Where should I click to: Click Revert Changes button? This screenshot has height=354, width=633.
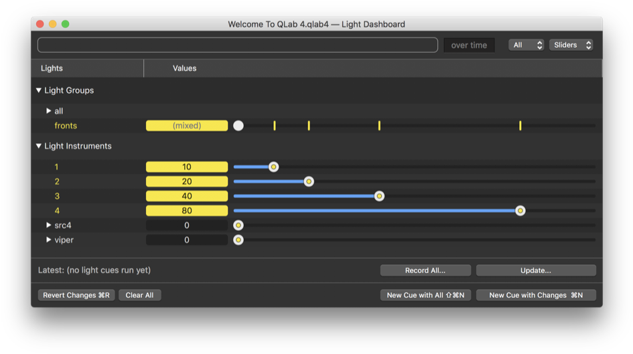76,295
